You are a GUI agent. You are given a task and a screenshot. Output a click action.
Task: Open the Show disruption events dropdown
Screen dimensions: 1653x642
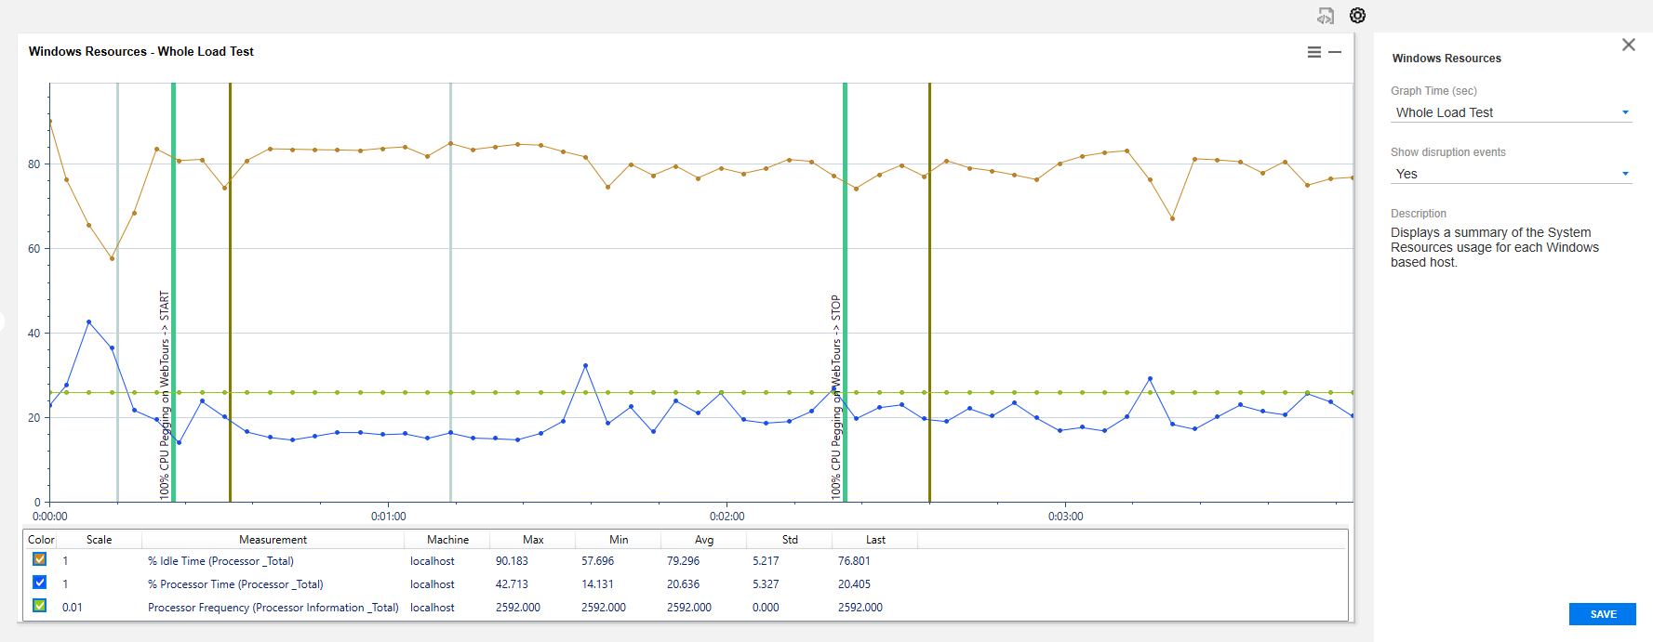1510,174
